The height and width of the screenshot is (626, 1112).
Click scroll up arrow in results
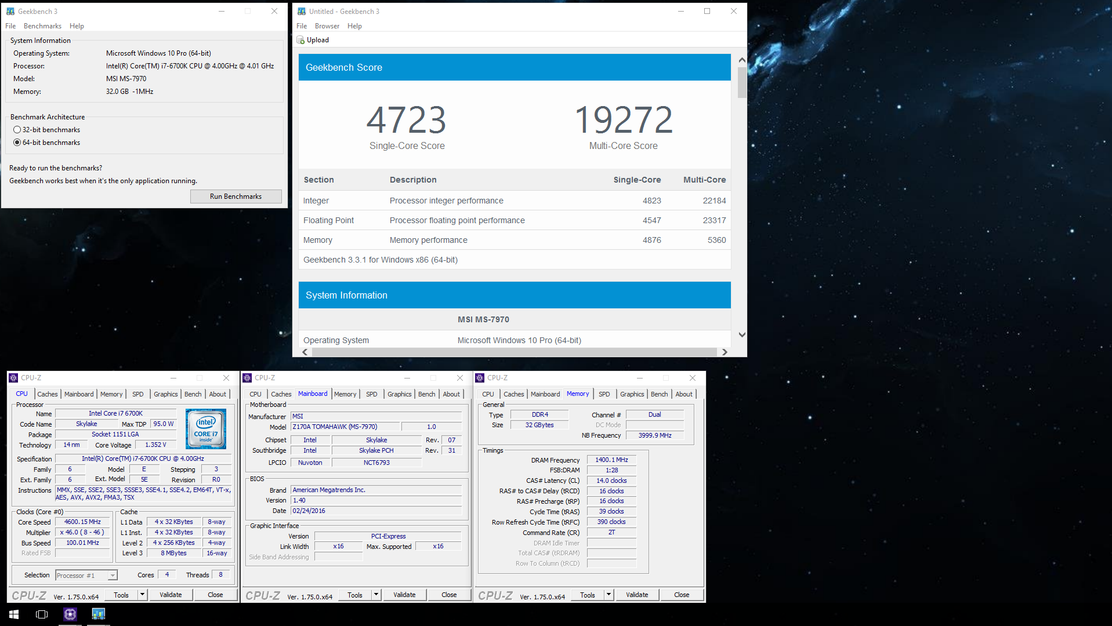pyautogui.click(x=742, y=60)
